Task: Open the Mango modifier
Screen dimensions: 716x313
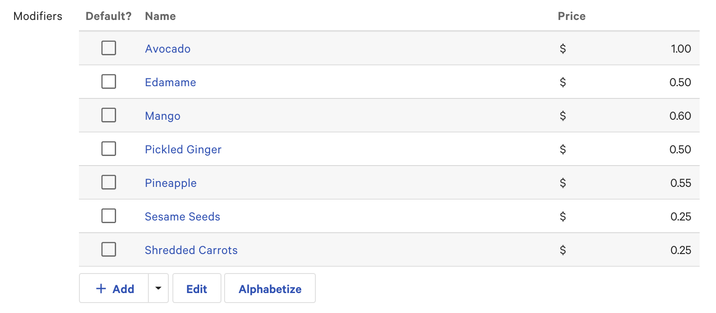Action: 162,116
